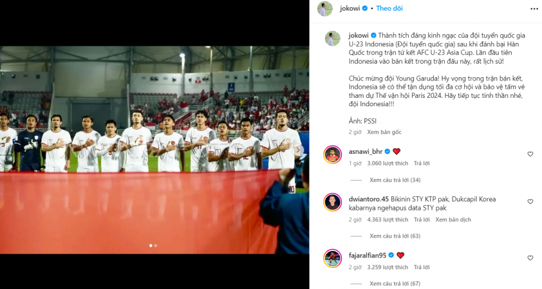542x289 pixels.
Task: Show original caption via Xem bản gốc
Action: tap(384, 132)
